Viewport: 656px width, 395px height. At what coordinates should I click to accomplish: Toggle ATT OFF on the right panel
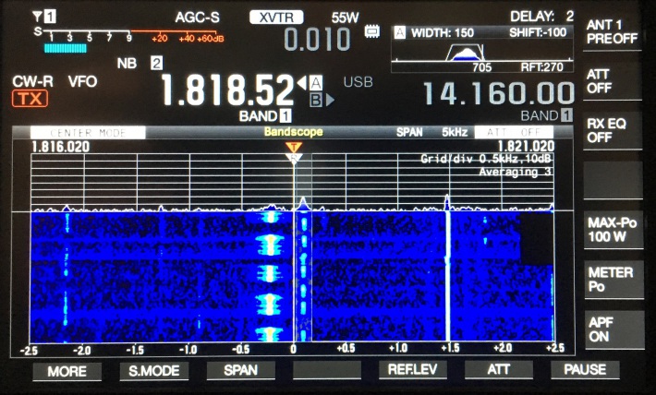pos(612,81)
